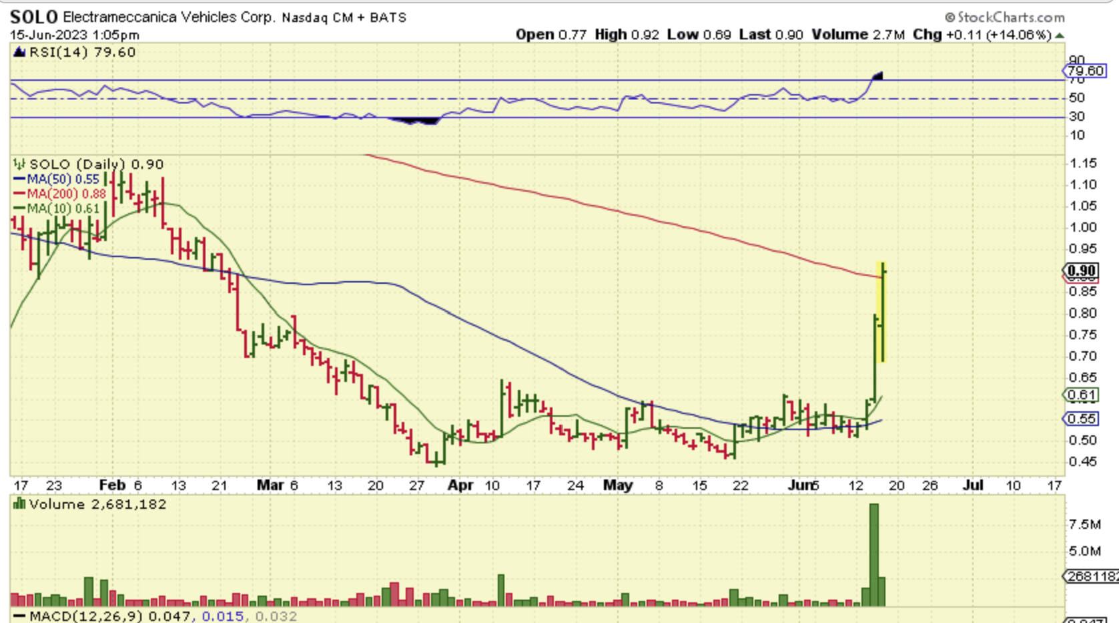The width and height of the screenshot is (1119, 623).
Task: Click the SOLO (Daily) 0.90 legend label
Action: (96, 164)
